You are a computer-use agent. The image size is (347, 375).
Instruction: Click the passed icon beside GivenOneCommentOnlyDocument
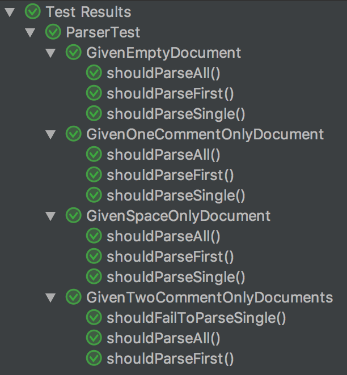[74, 134]
